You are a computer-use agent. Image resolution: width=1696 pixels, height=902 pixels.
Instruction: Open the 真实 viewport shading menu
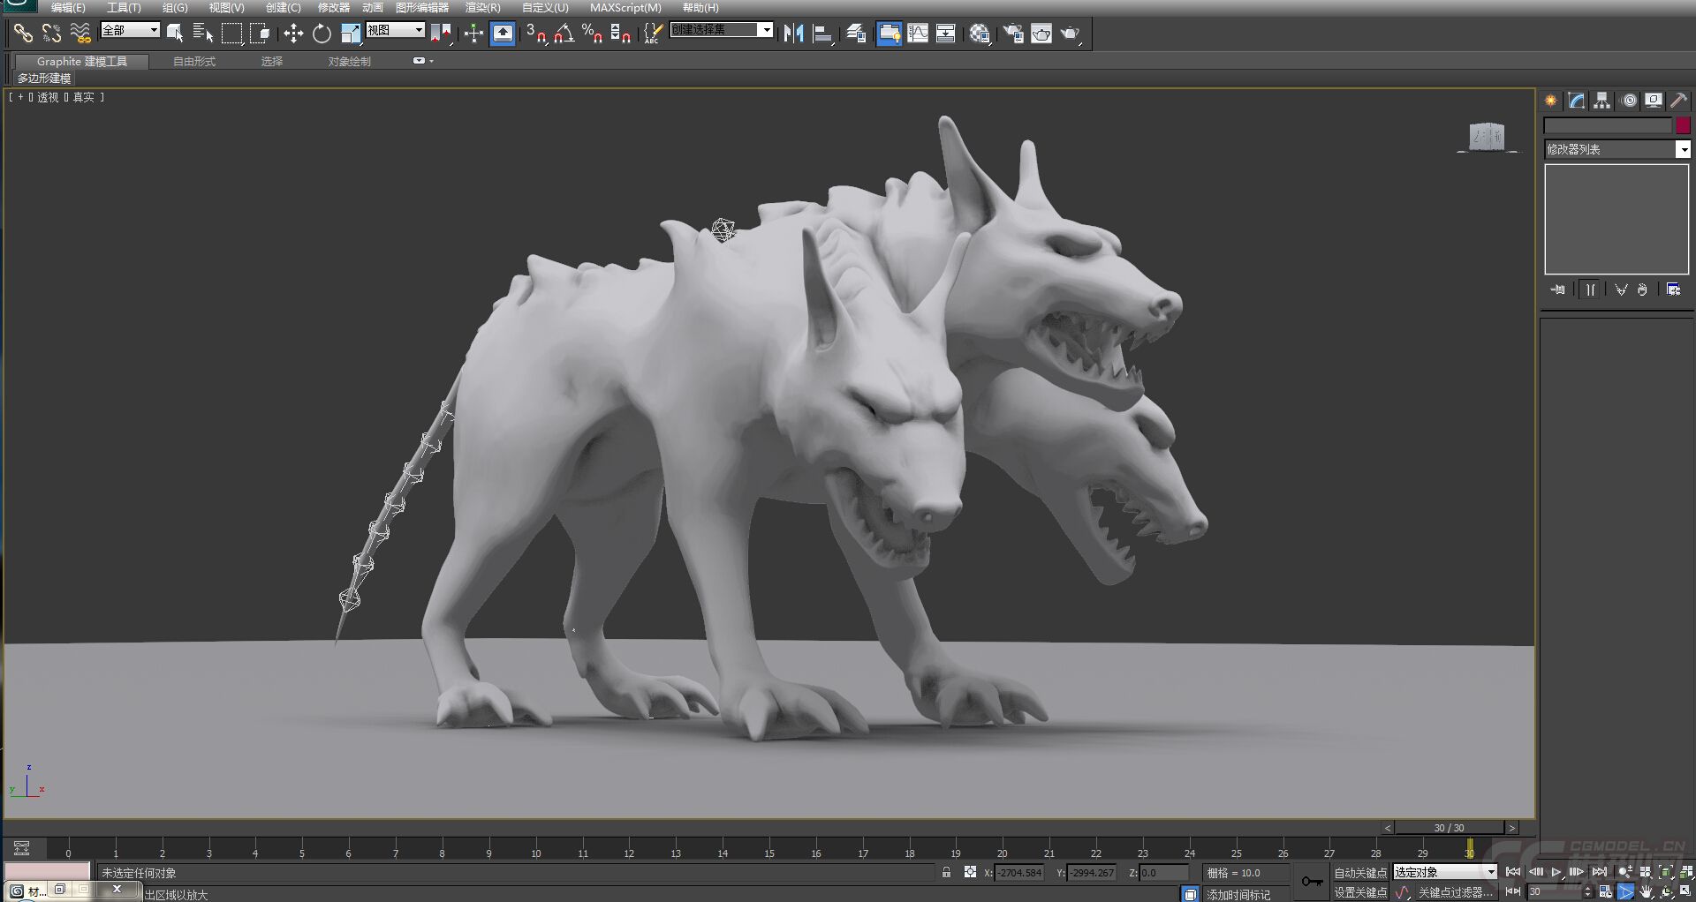coord(83,97)
